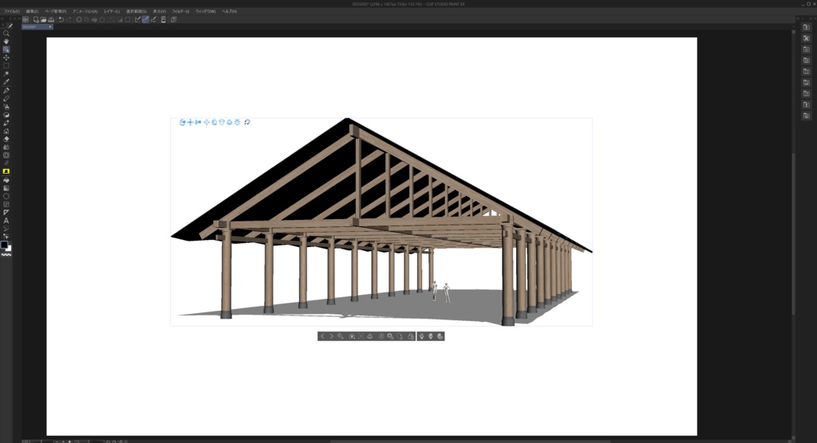Open the 選択範囲(S) menu

[x=136, y=11]
